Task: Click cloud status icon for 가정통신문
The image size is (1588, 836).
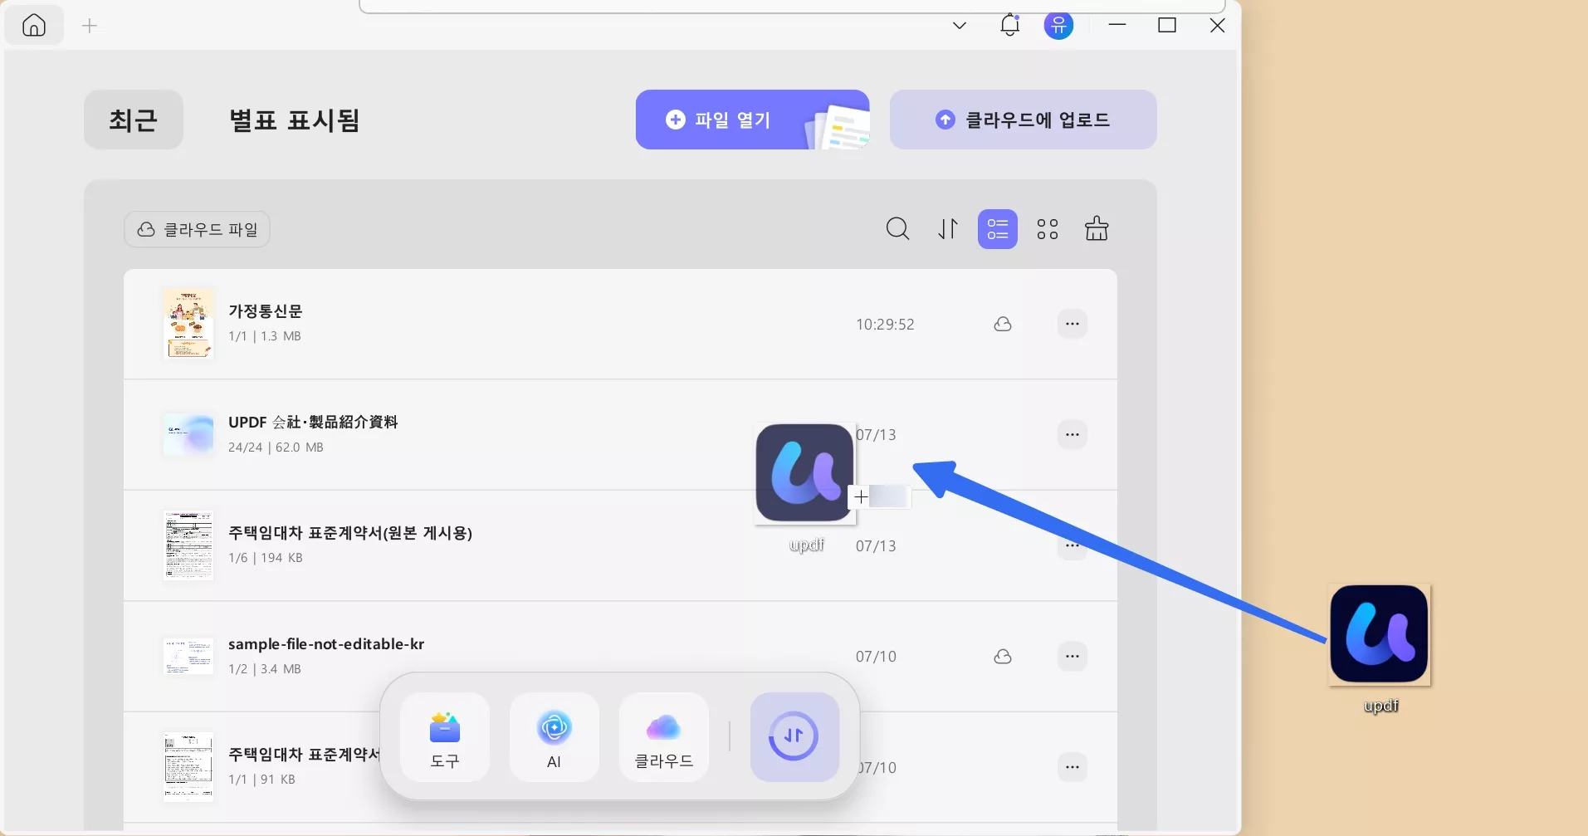Action: (x=1003, y=324)
